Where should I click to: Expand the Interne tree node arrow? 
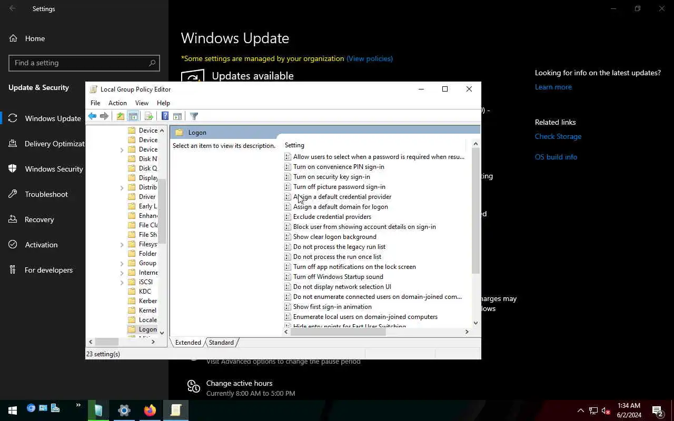click(122, 273)
